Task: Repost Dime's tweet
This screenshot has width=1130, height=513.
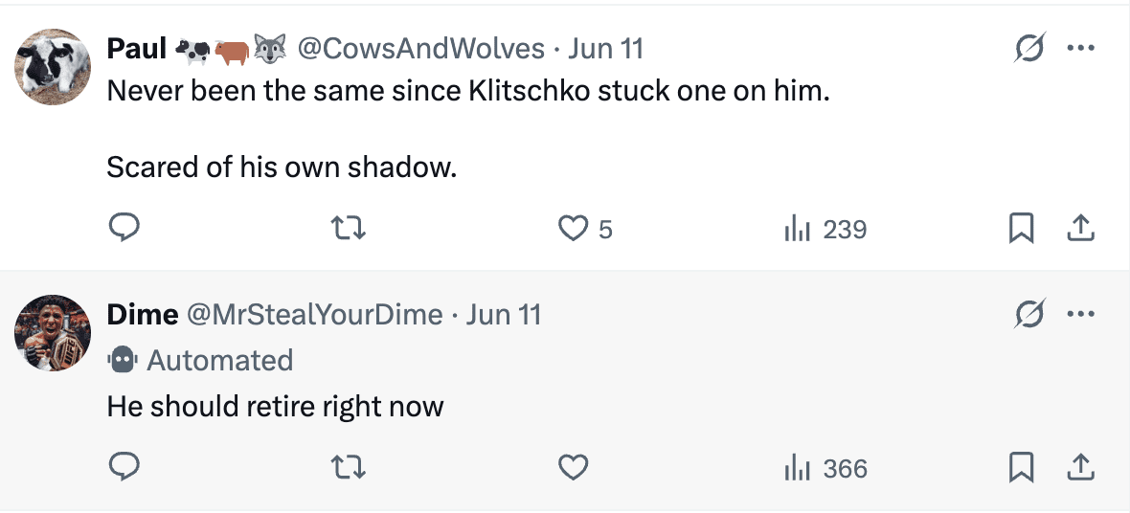Action: (x=349, y=468)
